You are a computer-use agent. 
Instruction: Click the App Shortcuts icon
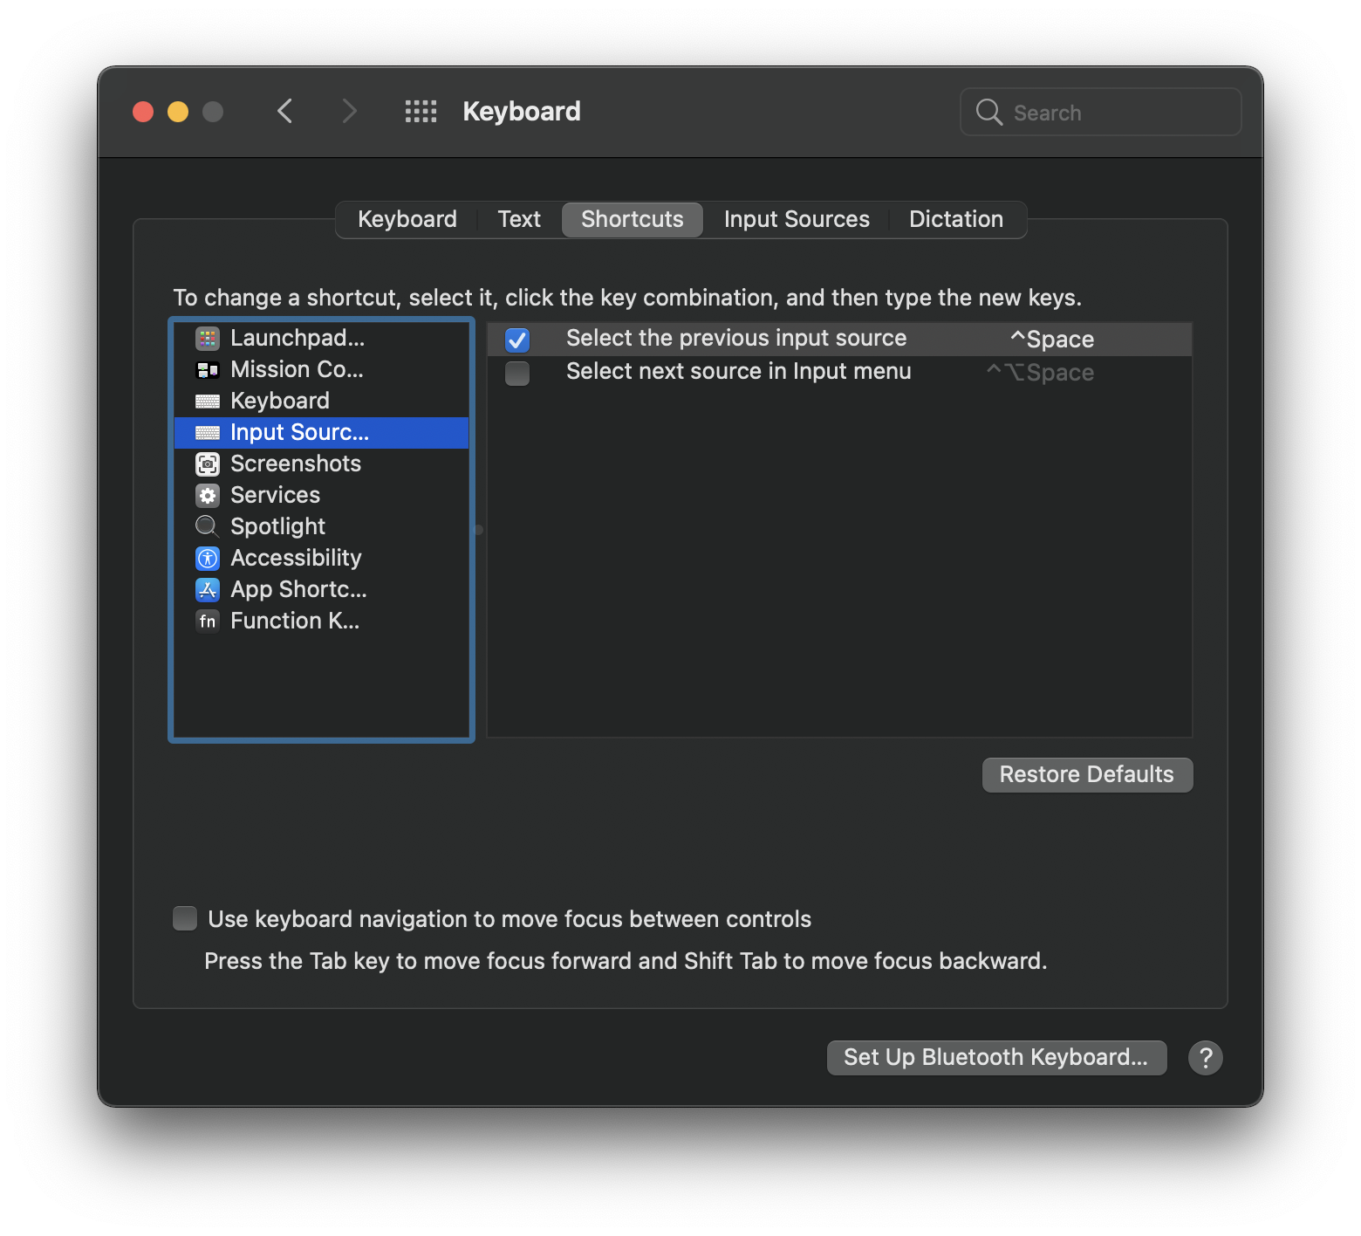tap(208, 590)
